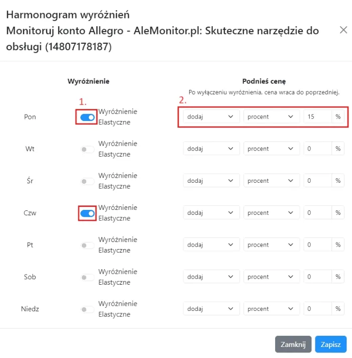Enable the Niedz highlight toggle

pos(87,309)
